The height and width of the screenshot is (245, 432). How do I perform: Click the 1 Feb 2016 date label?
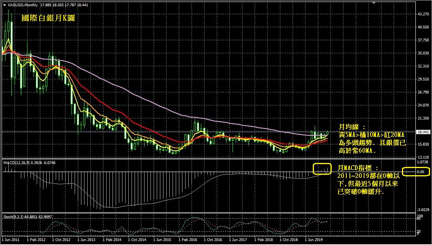coord(187,240)
